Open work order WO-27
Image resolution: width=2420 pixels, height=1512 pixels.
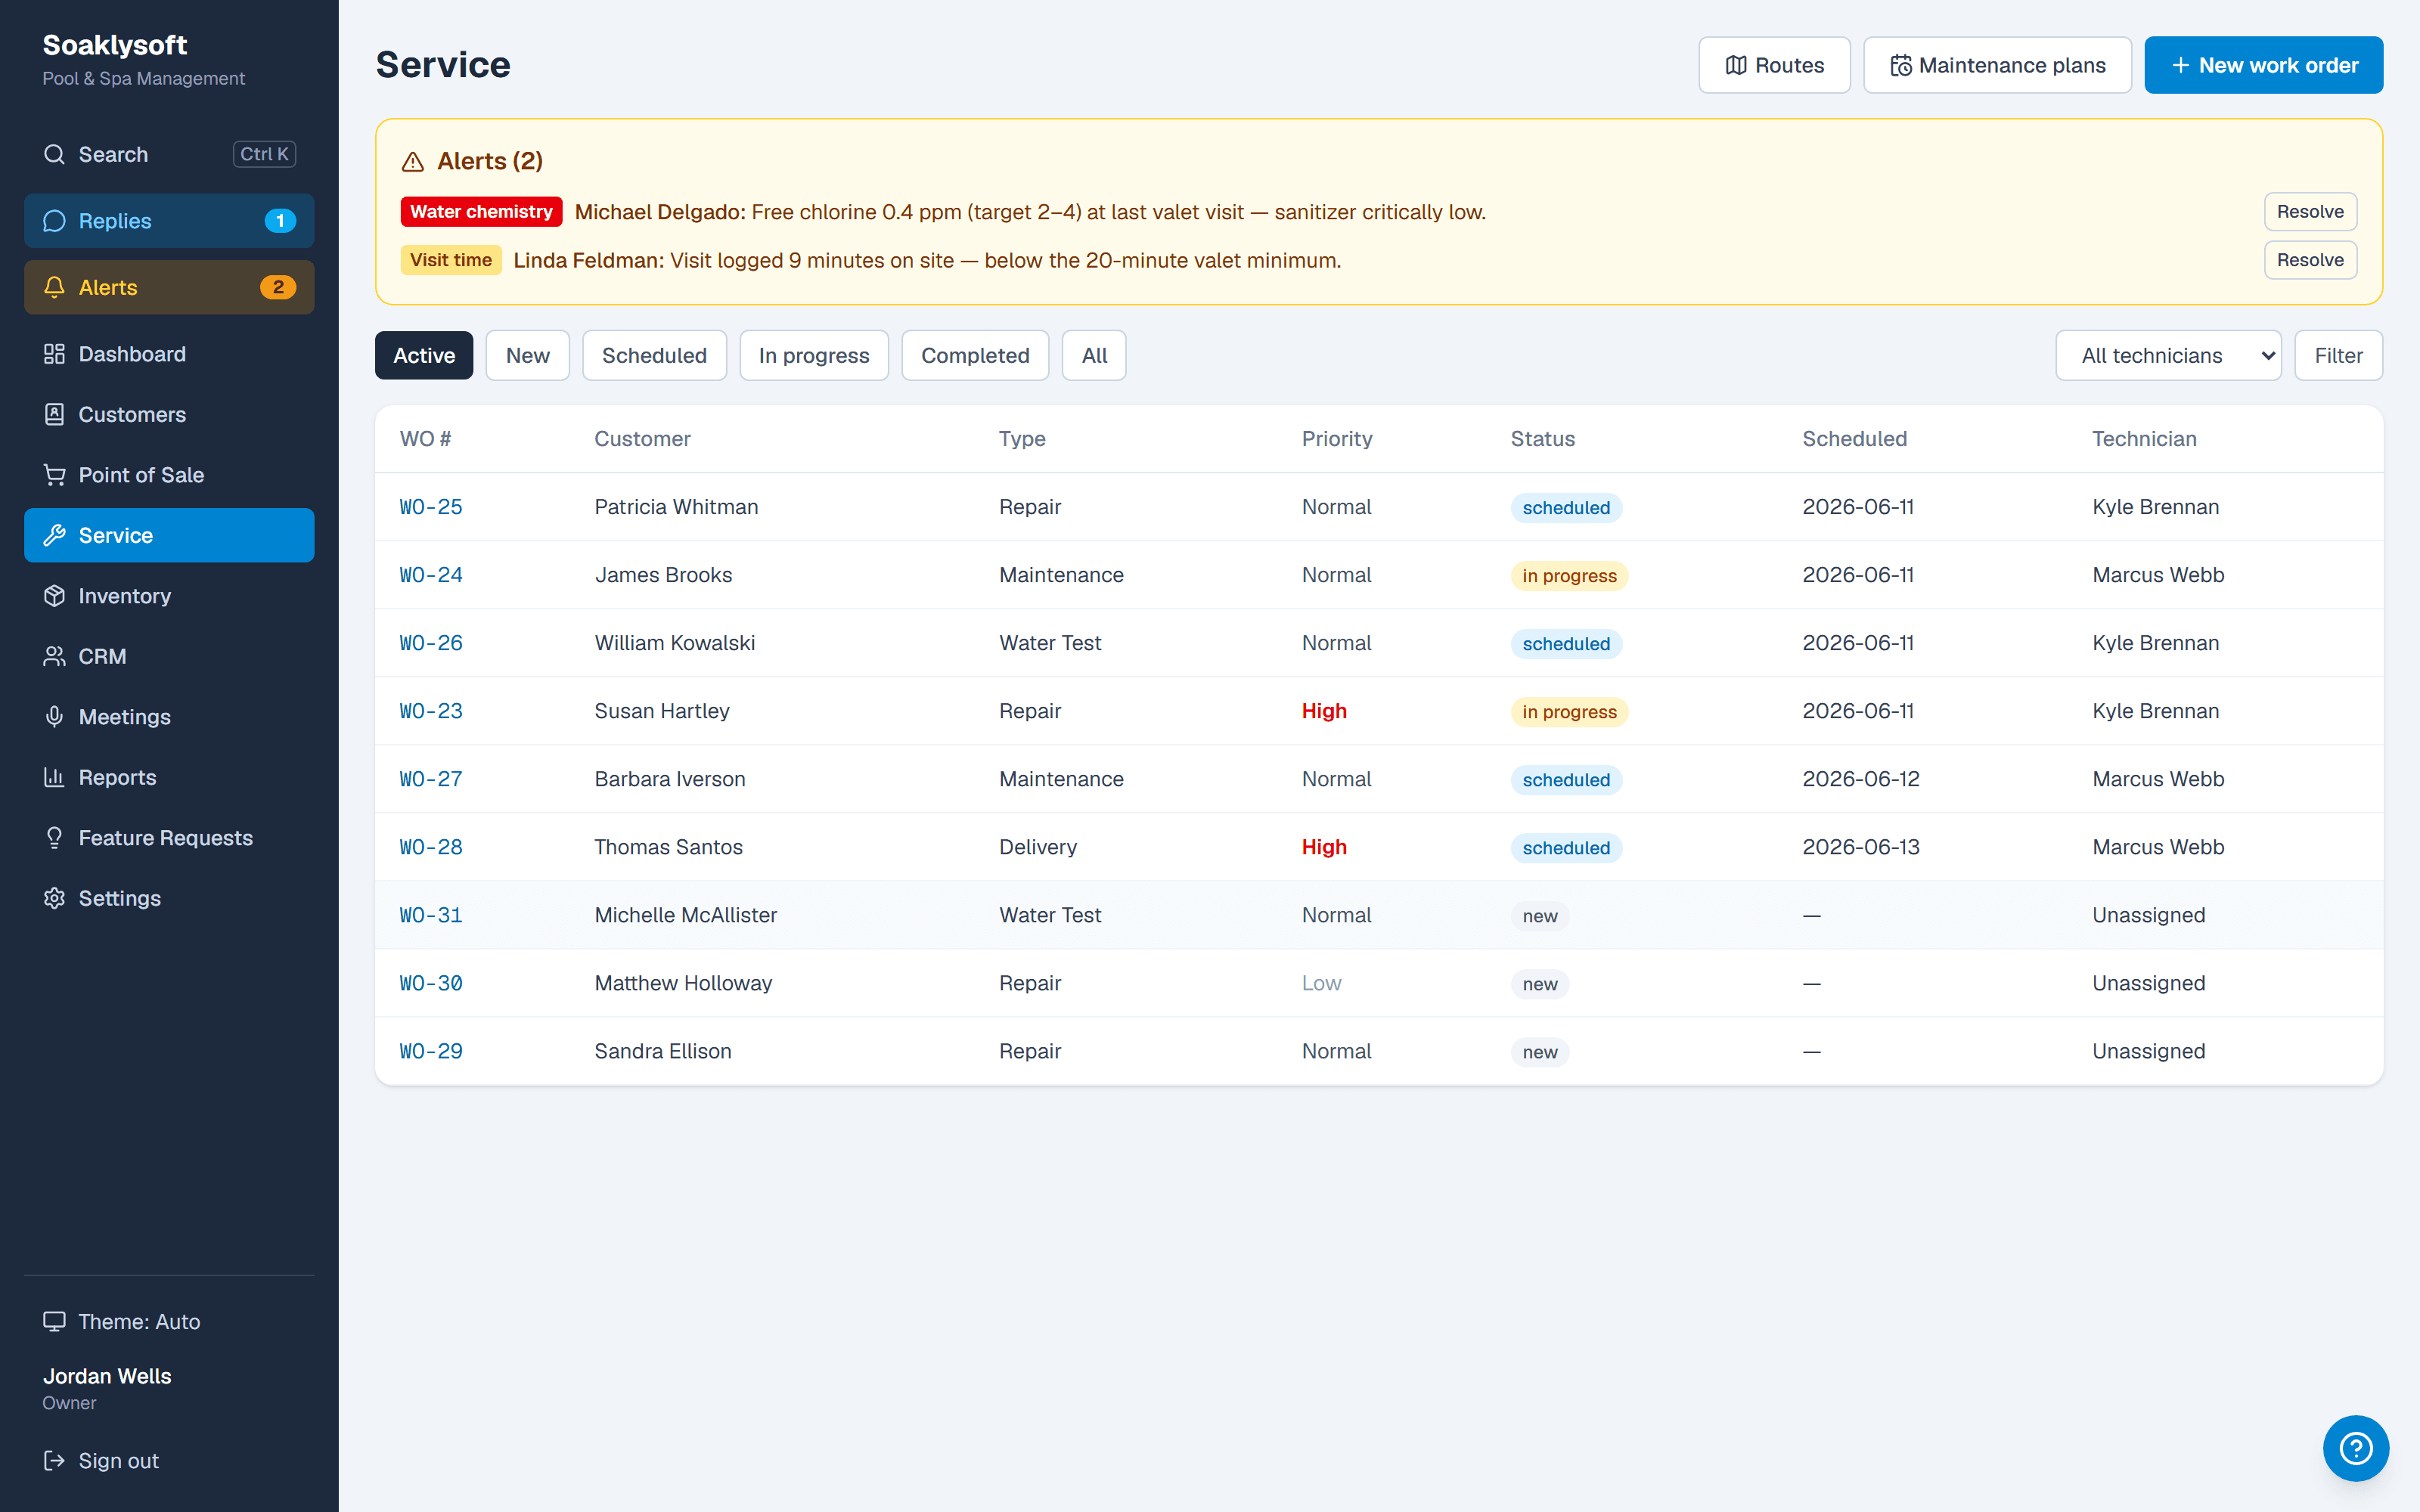[431, 779]
